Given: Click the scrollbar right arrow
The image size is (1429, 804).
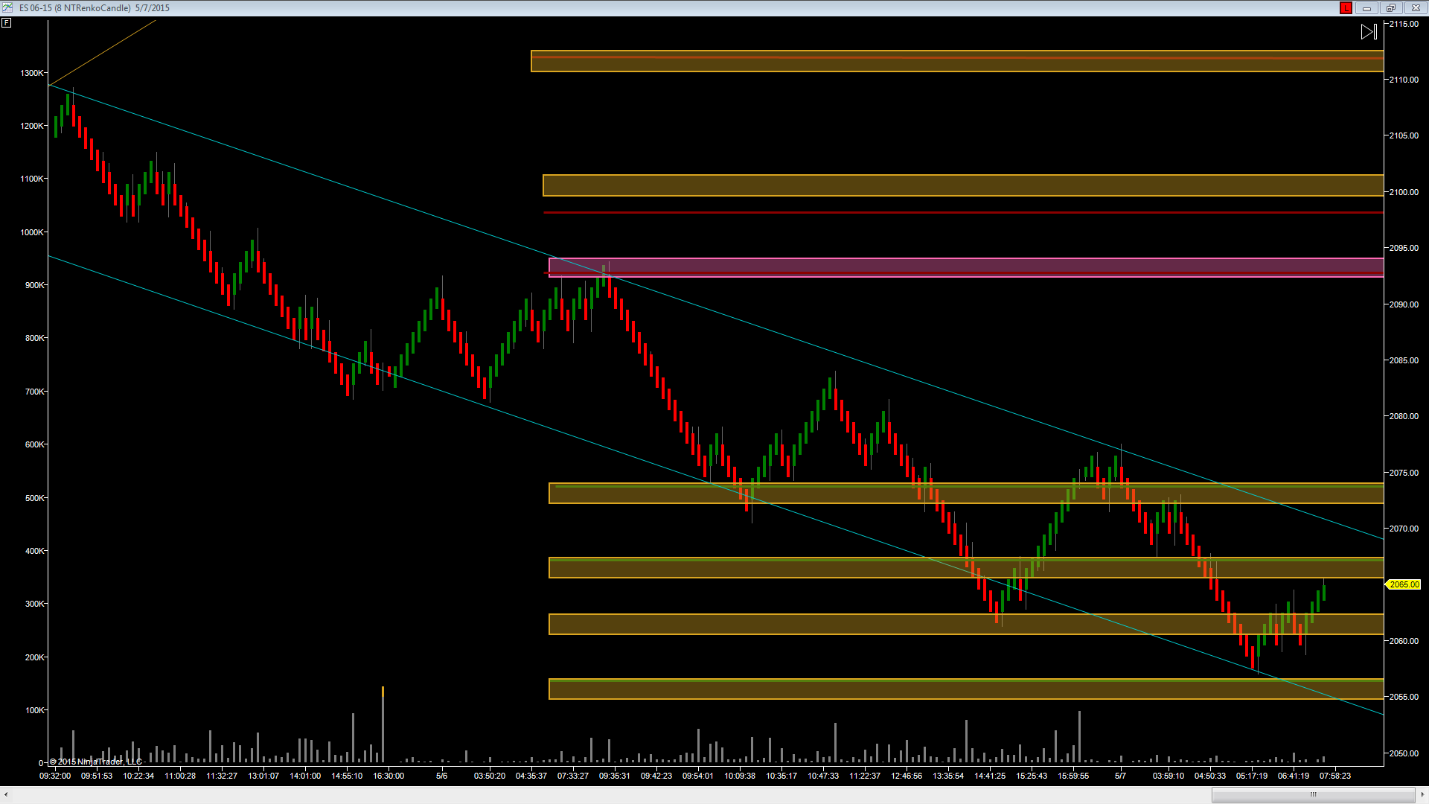Looking at the screenshot, I should (x=1422, y=794).
